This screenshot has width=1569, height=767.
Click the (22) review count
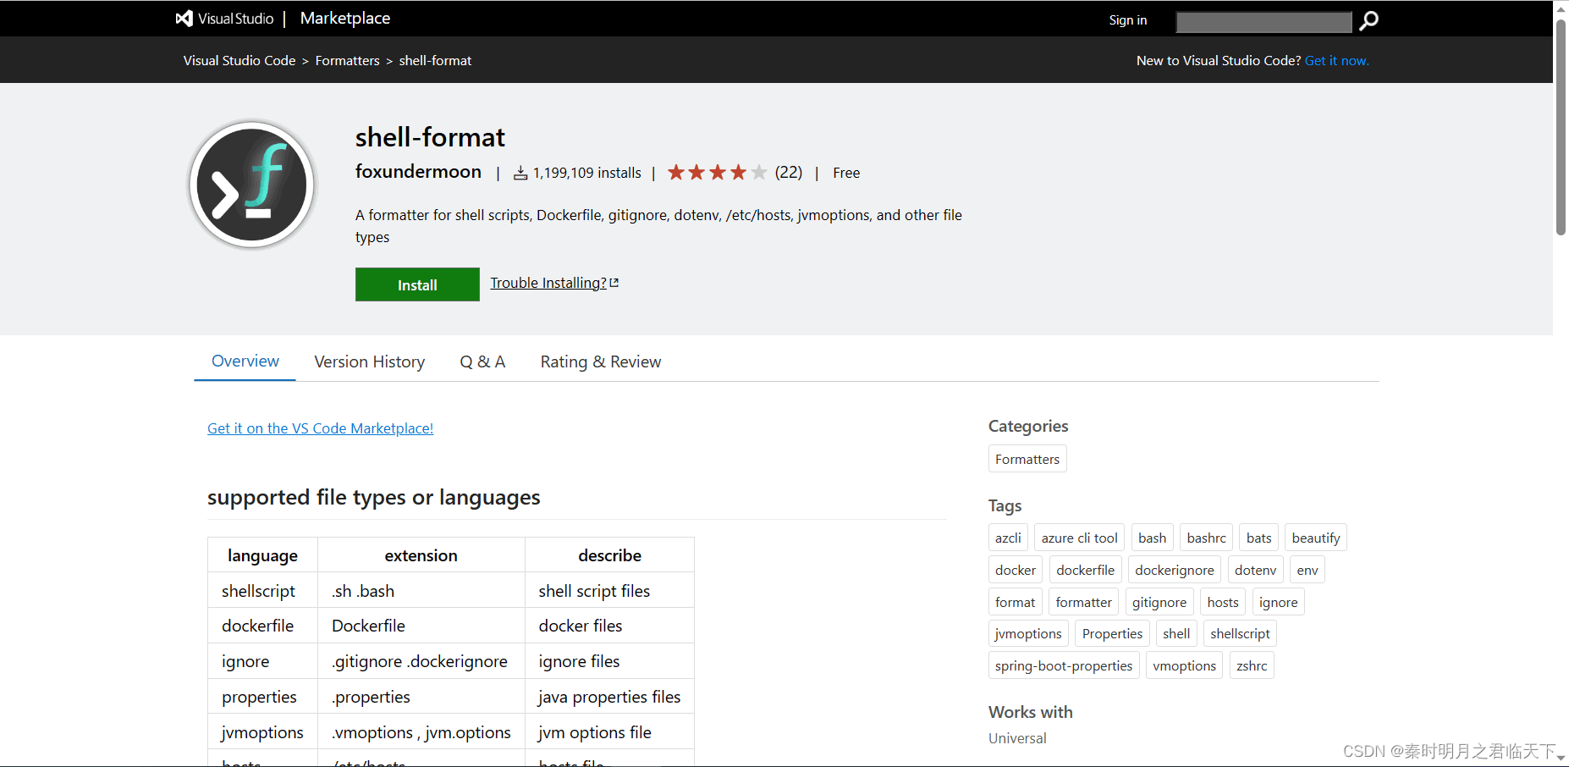(x=789, y=173)
